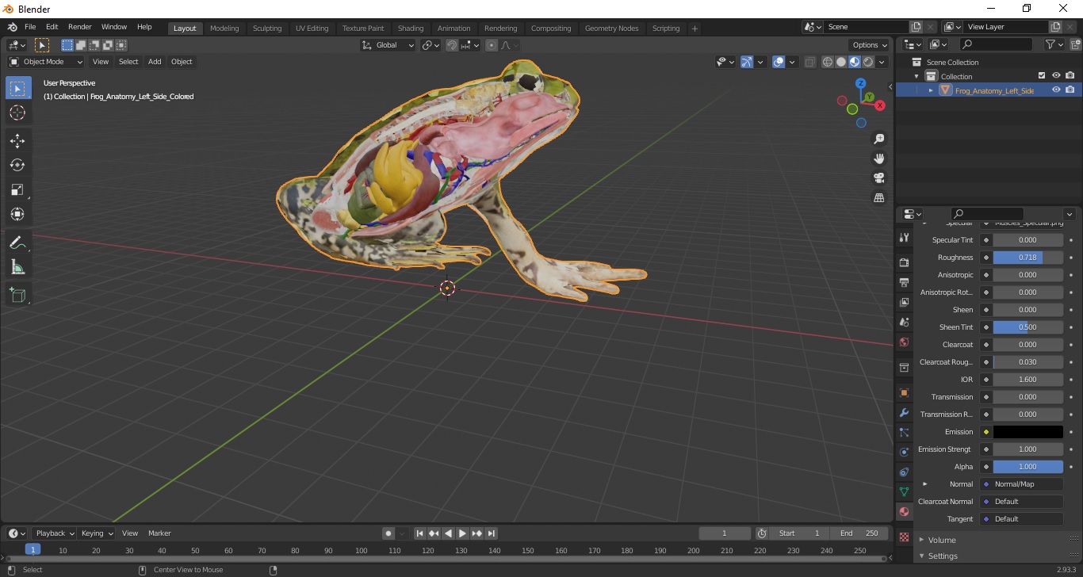This screenshot has height=577, width=1083.
Task: Open the World properties tab
Action: (x=904, y=342)
